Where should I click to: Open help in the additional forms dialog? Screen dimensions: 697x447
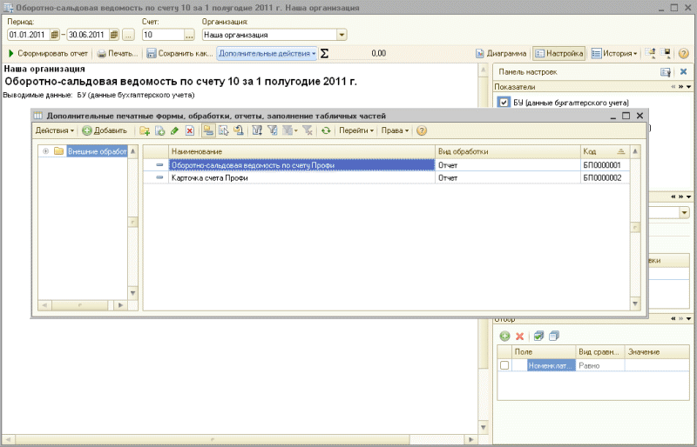point(422,130)
